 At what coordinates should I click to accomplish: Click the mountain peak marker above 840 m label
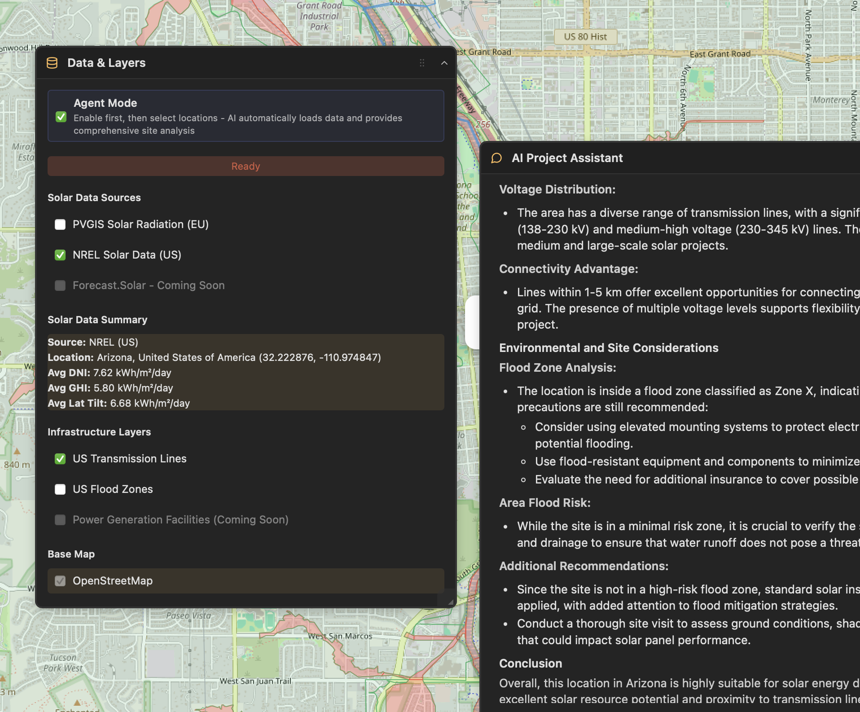click(x=17, y=452)
